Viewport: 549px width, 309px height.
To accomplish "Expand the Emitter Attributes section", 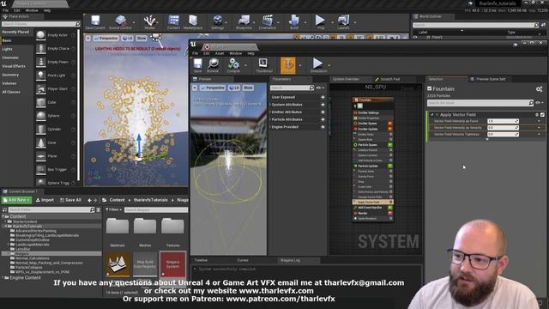I will pyautogui.click(x=270, y=112).
